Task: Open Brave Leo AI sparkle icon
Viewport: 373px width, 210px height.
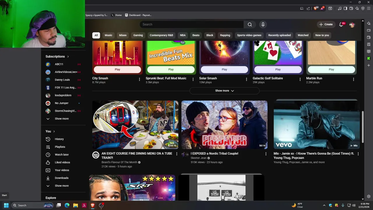Action: [x=357, y=8]
